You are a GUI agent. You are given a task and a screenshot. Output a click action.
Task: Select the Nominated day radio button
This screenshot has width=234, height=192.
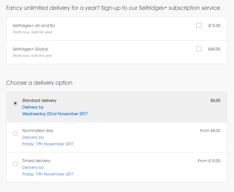tap(15, 133)
